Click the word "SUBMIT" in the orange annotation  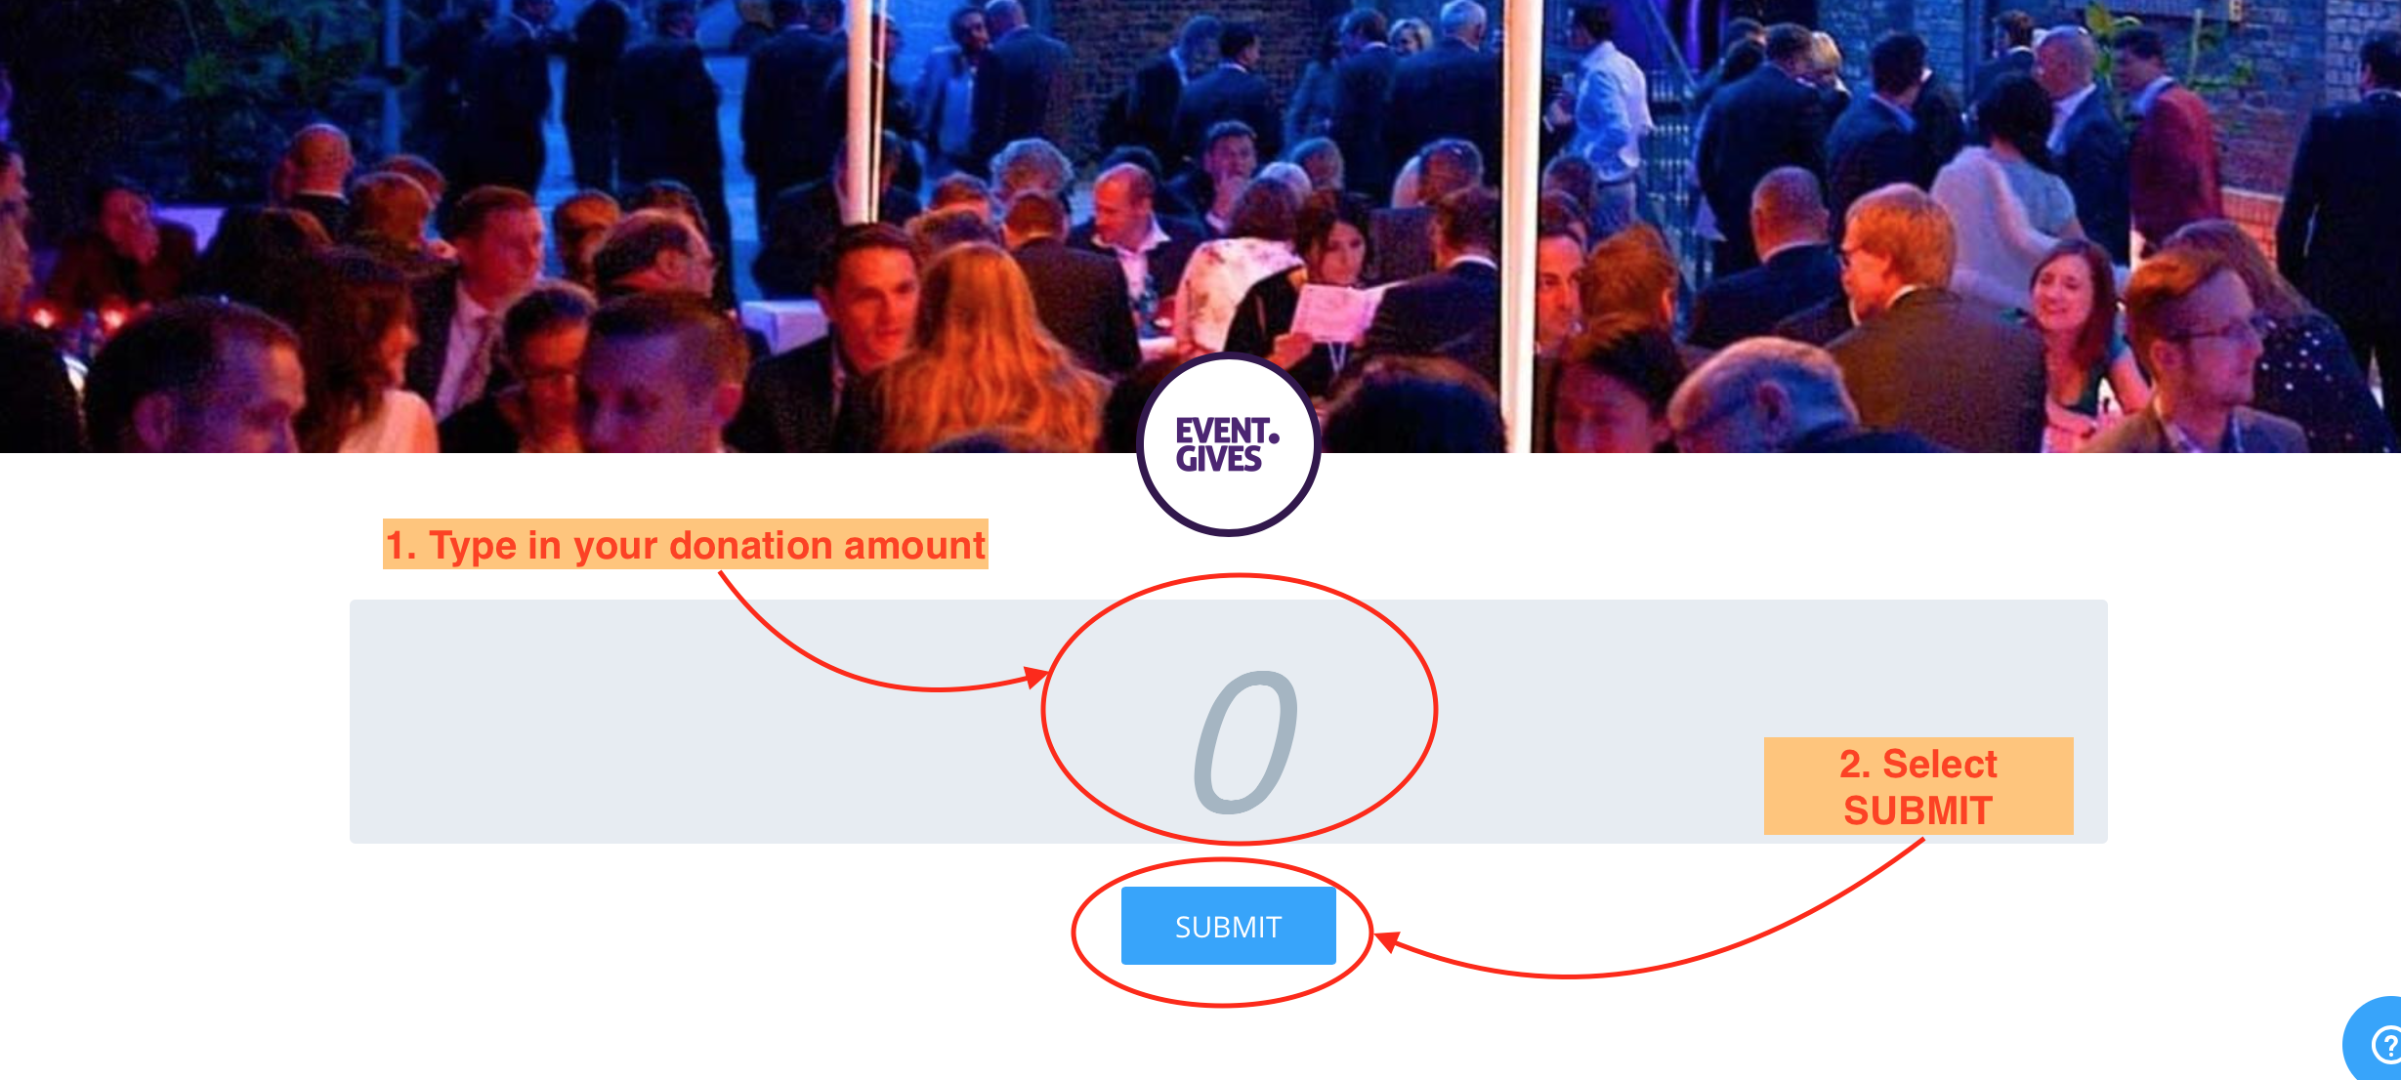click(1917, 810)
